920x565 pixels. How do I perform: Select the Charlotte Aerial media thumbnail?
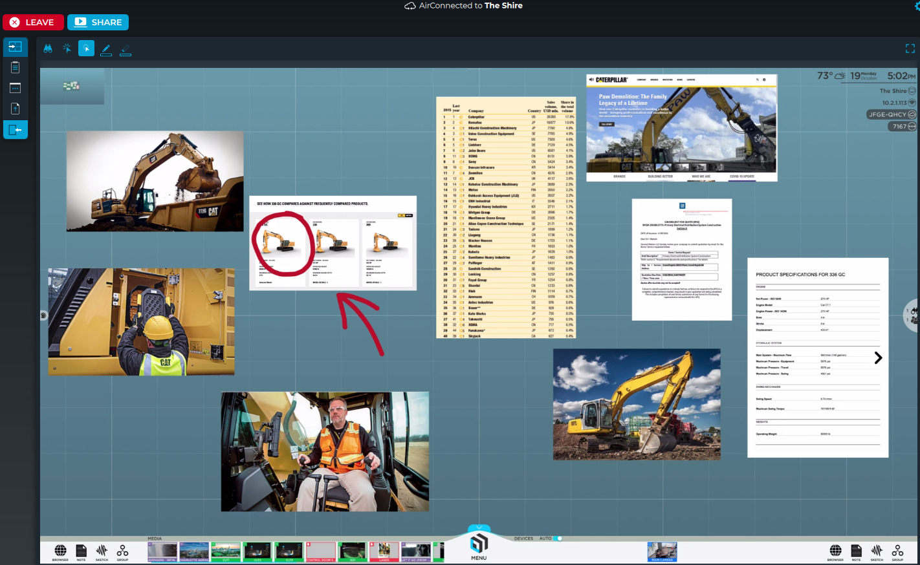pos(194,552)
